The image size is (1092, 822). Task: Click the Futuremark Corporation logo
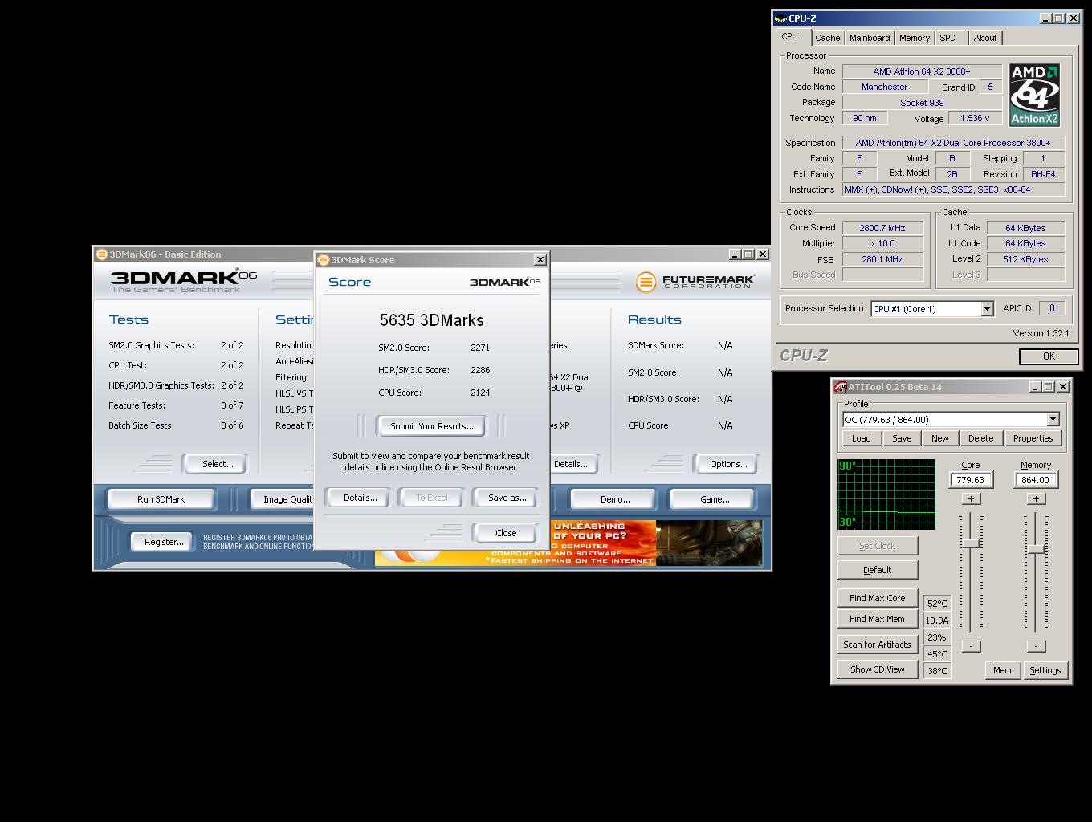click(695, 282)
